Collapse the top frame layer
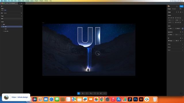Viewport: 184px width, 103px height. pos(2,24)
